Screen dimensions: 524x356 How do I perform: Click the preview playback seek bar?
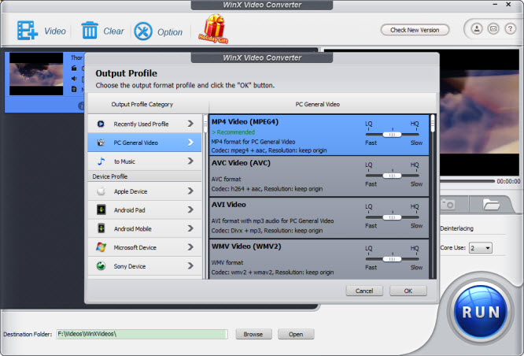(x=467, y=181)
